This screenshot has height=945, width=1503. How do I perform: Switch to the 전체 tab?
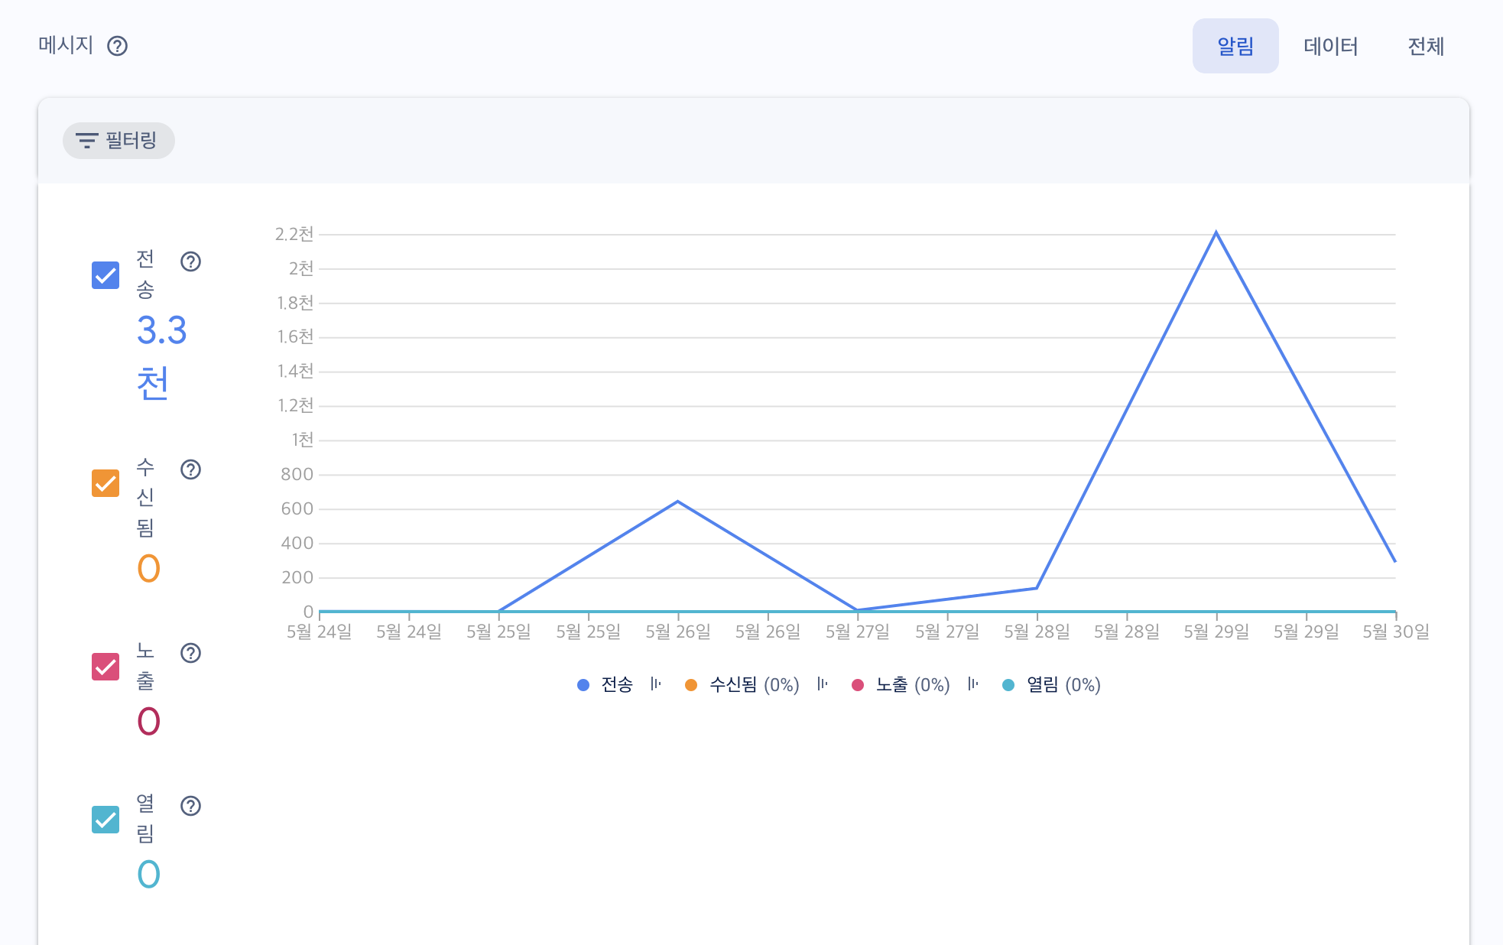click(1425, 47)
